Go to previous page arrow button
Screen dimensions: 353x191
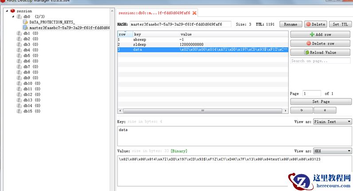tap(302, 110)
